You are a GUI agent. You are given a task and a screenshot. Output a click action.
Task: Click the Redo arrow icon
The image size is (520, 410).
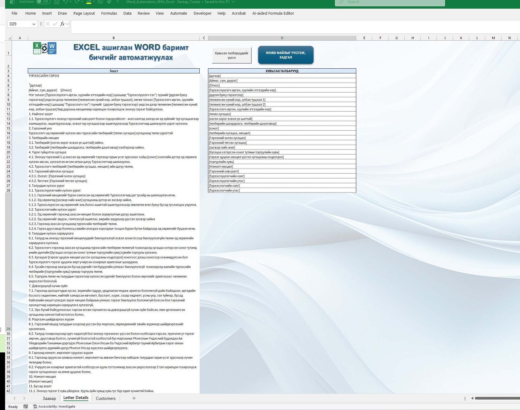(x=77, y=2)
